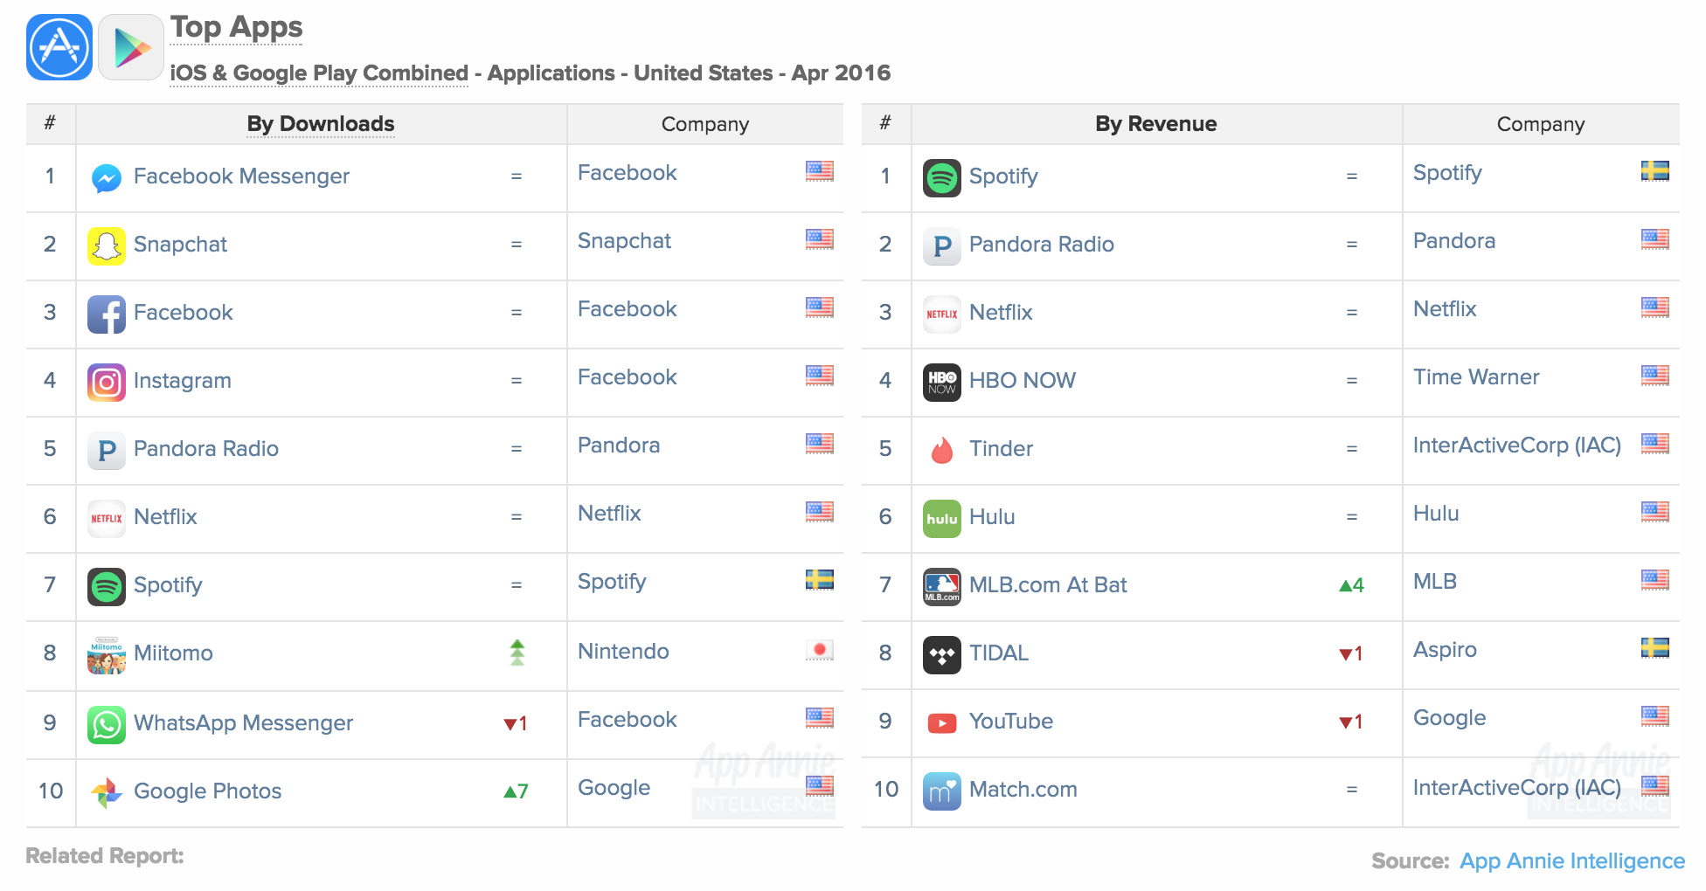
Task: Click the TIDAL app icon
Action: (x=942, y=655)
